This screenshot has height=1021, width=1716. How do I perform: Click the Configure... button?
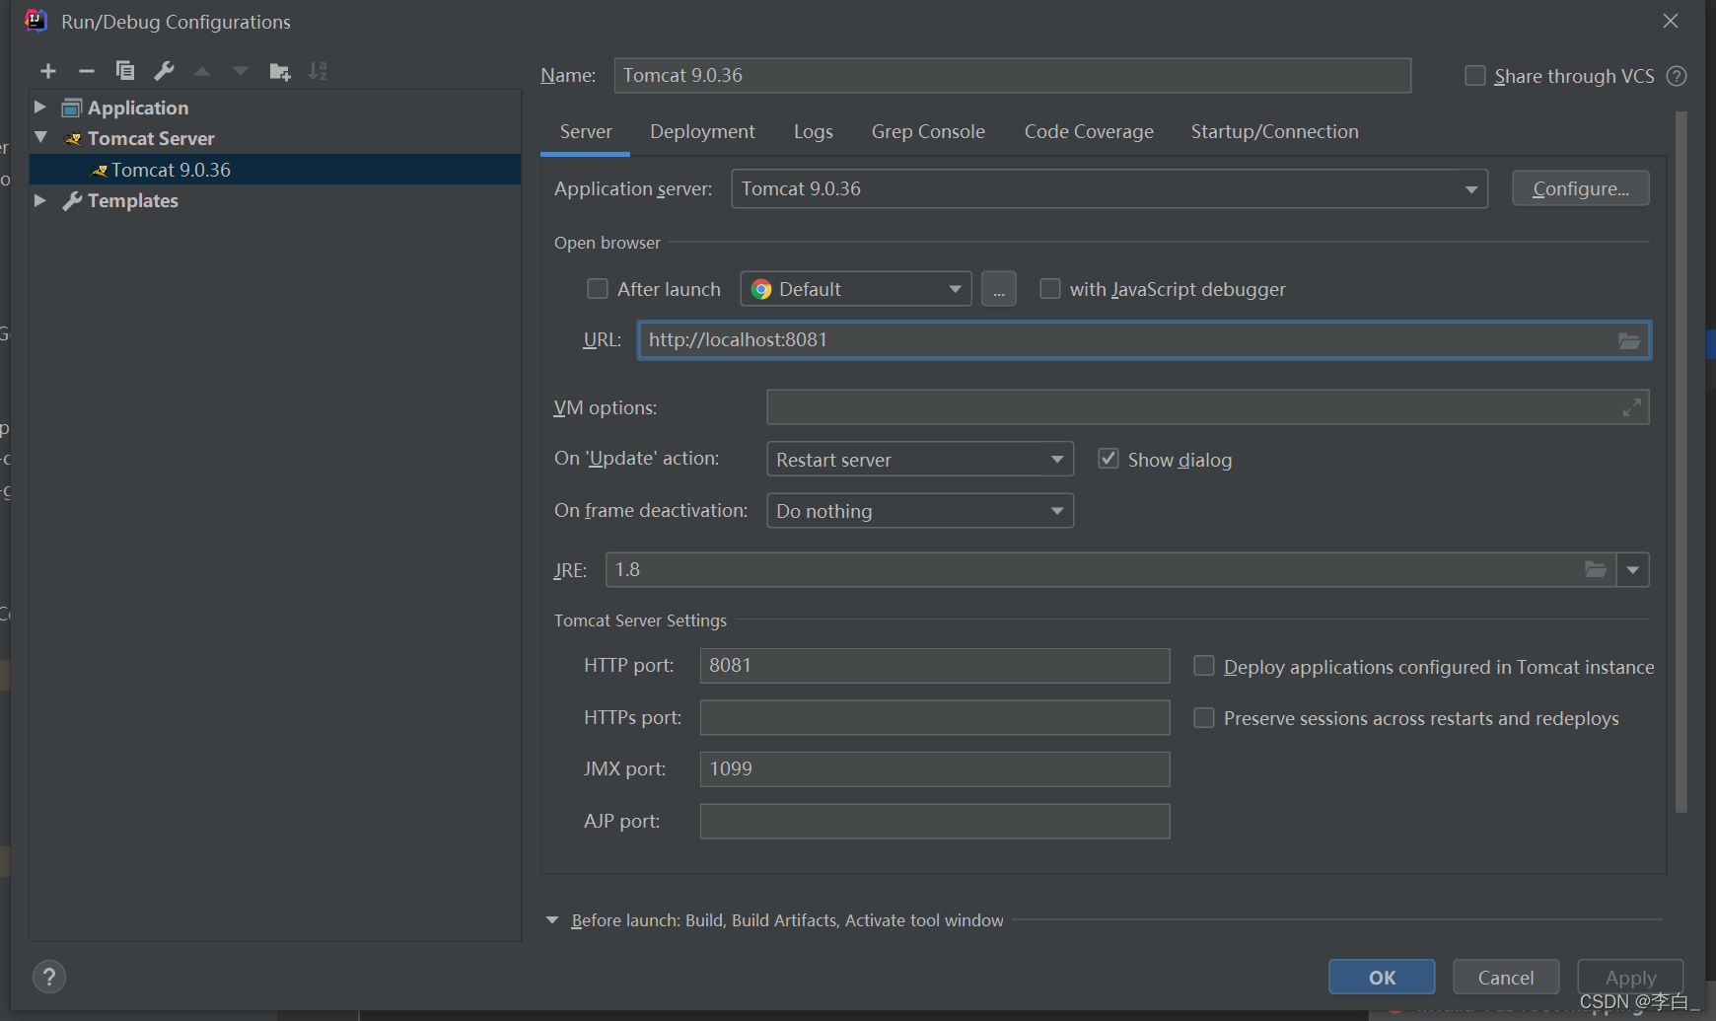click(x=1581, y=188)
